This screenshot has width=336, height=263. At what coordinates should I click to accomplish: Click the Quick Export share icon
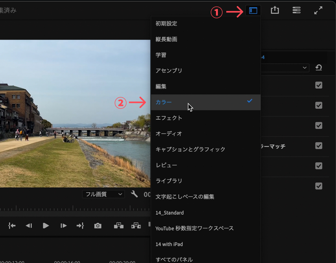click(x=275, y=10)
